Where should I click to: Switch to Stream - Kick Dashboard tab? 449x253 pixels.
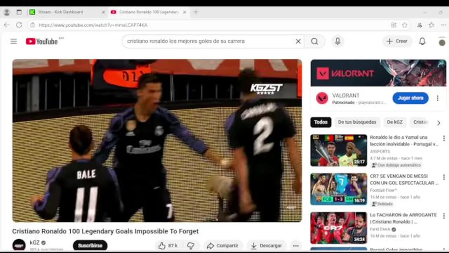tap(67, 12)
